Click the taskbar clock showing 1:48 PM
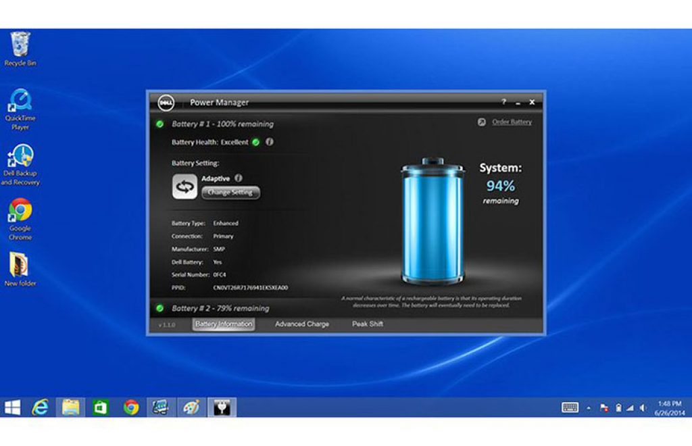 670,408
